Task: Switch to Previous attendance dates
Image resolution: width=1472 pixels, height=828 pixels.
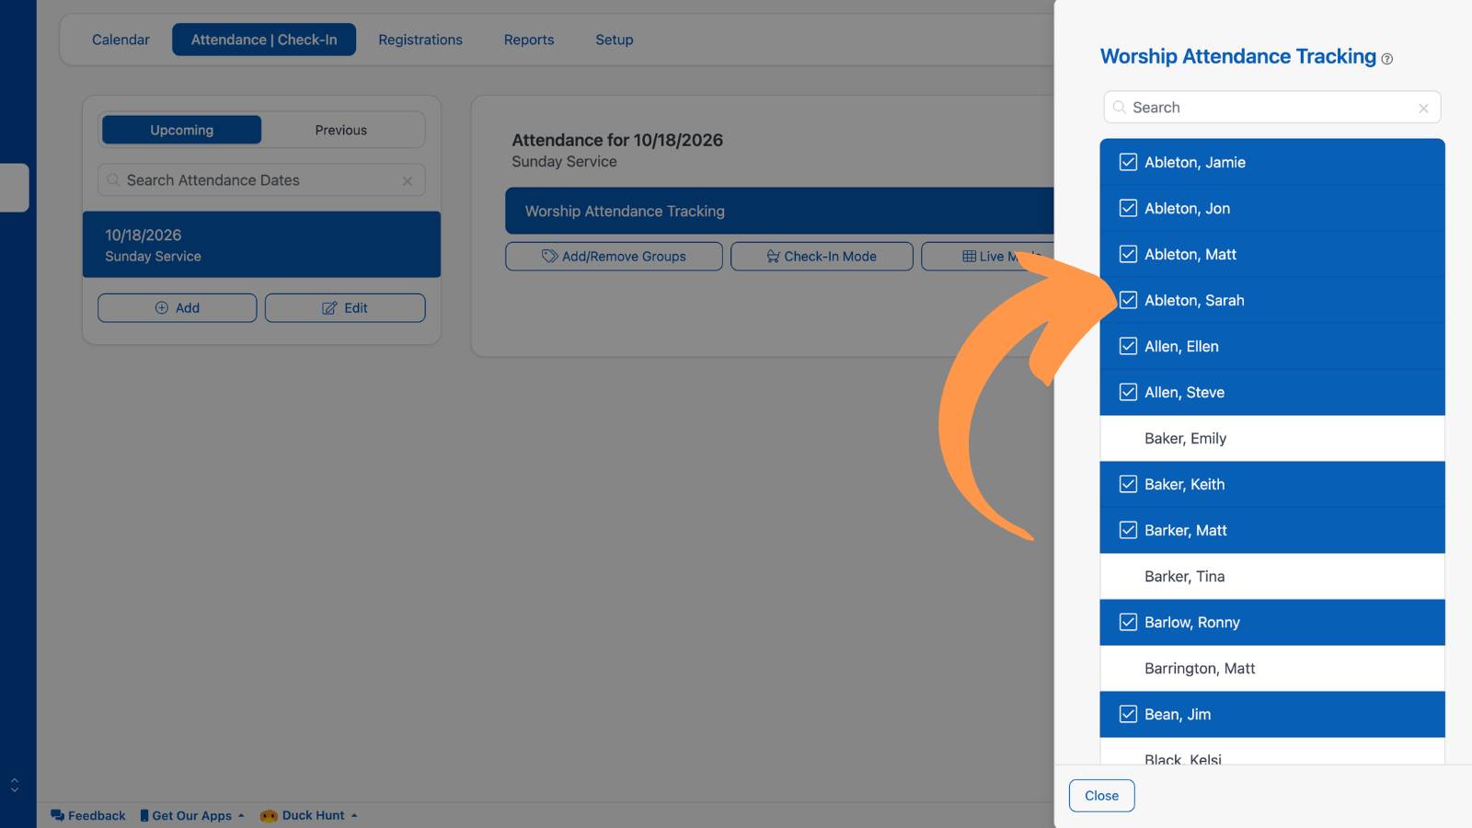Action: pos(341,130)
